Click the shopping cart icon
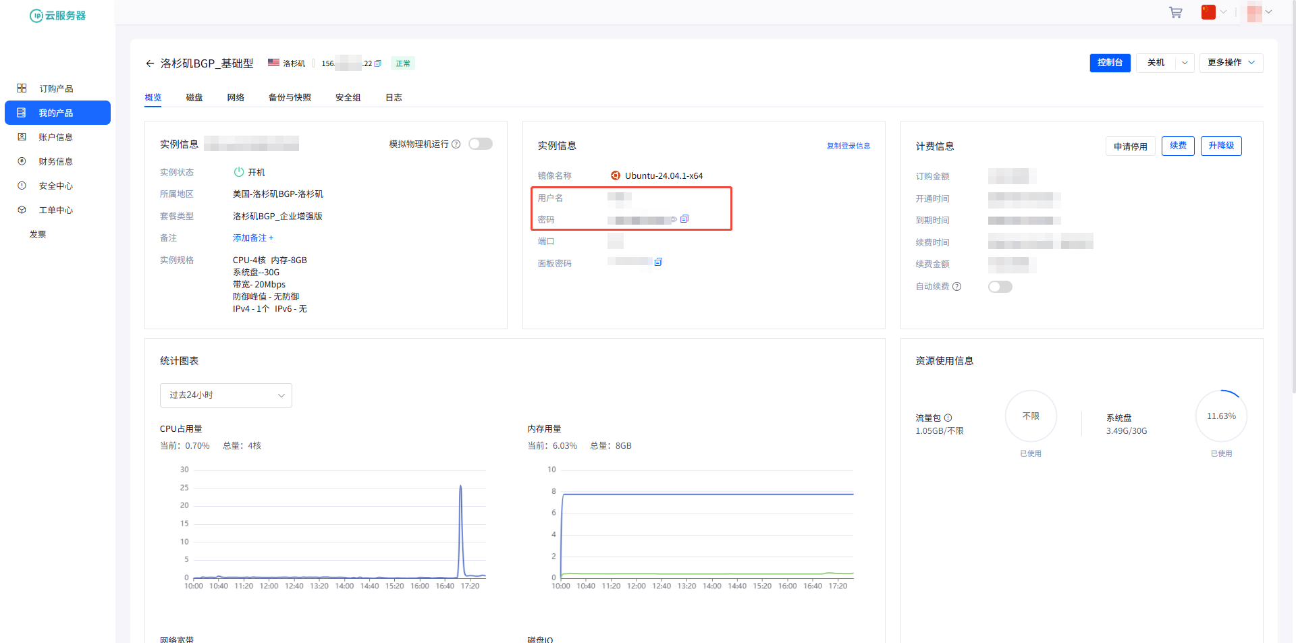This screenshot has width=1296, height=643. 1175,13
